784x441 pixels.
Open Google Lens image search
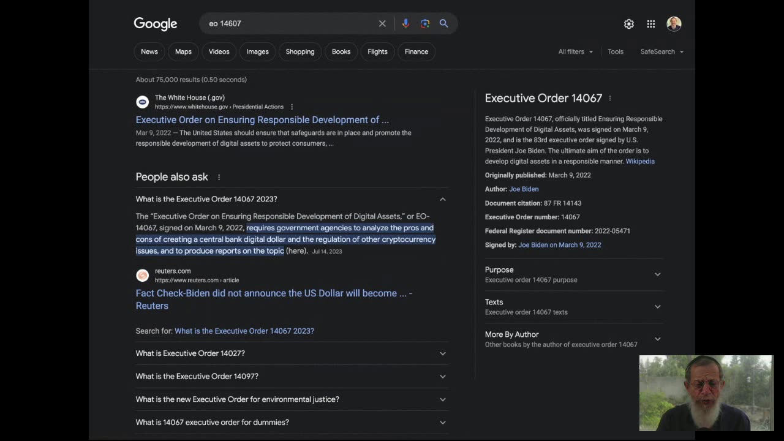point(425,23)
